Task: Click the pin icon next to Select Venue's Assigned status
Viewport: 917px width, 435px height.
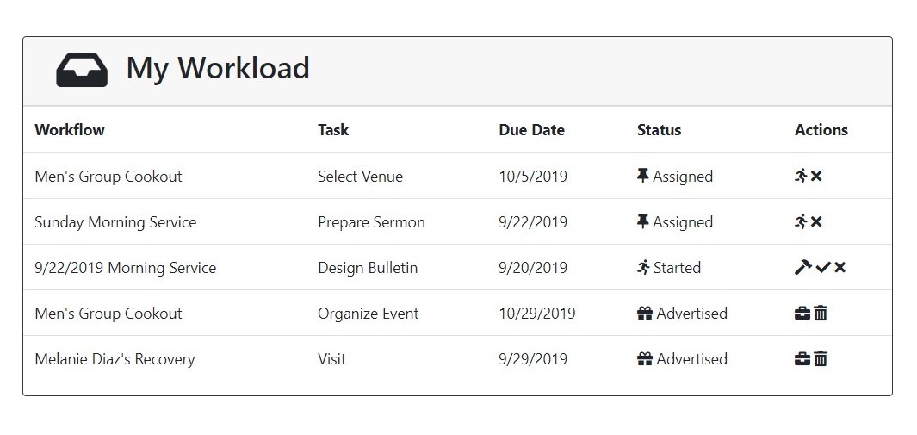Action: click(x=642, y=176)
